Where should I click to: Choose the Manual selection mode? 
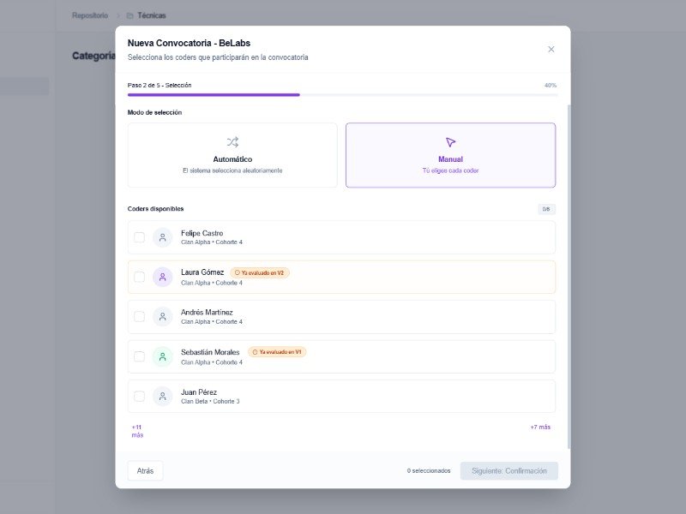click(x=450, y=155)
